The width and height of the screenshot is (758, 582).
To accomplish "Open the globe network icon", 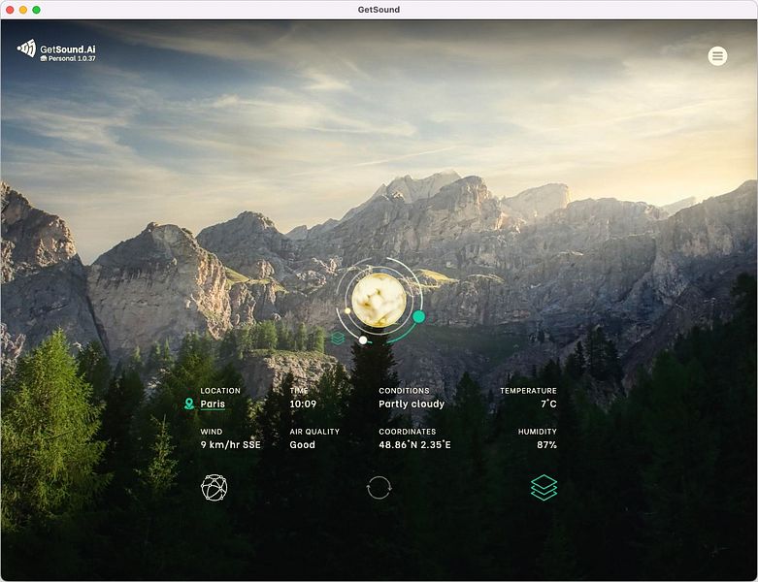I will point(214,487).
